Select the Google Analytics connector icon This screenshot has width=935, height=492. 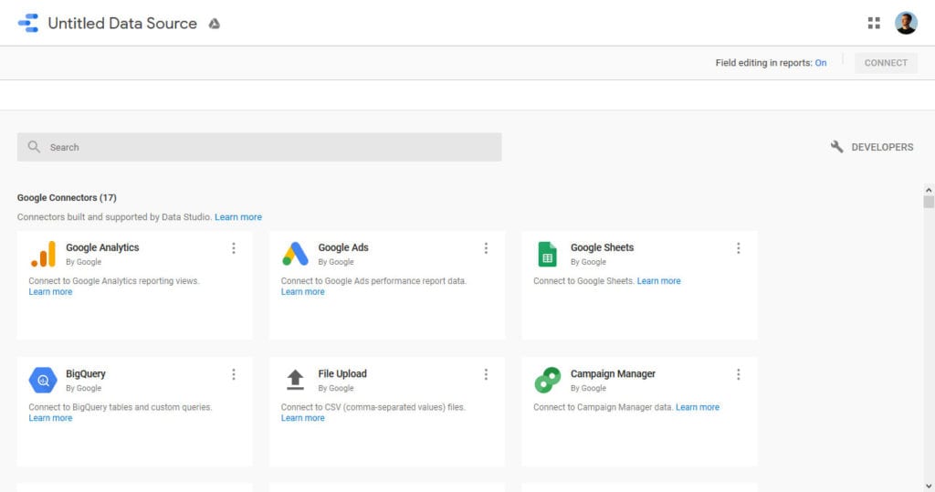[43, 254]
